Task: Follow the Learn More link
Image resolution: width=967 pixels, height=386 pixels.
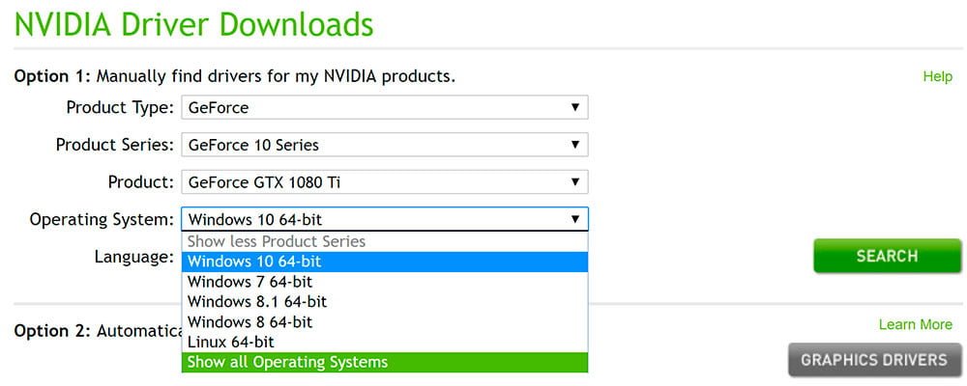Action: tap(915, 324)
